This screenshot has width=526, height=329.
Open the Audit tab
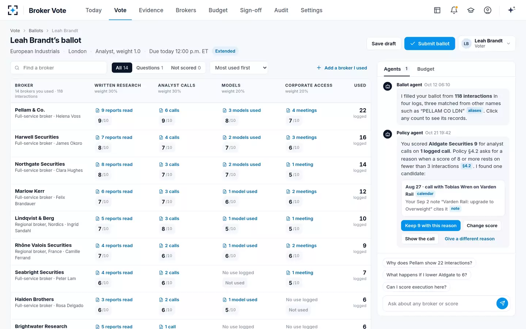click(x=281, y=10)
